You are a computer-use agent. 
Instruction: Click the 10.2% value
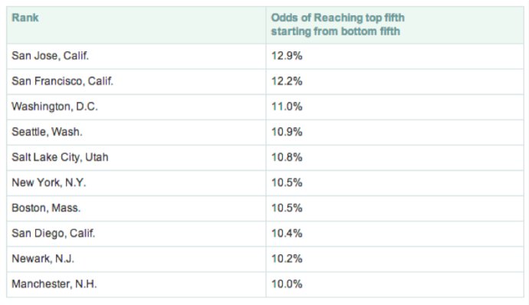click(x=287, y=258)
